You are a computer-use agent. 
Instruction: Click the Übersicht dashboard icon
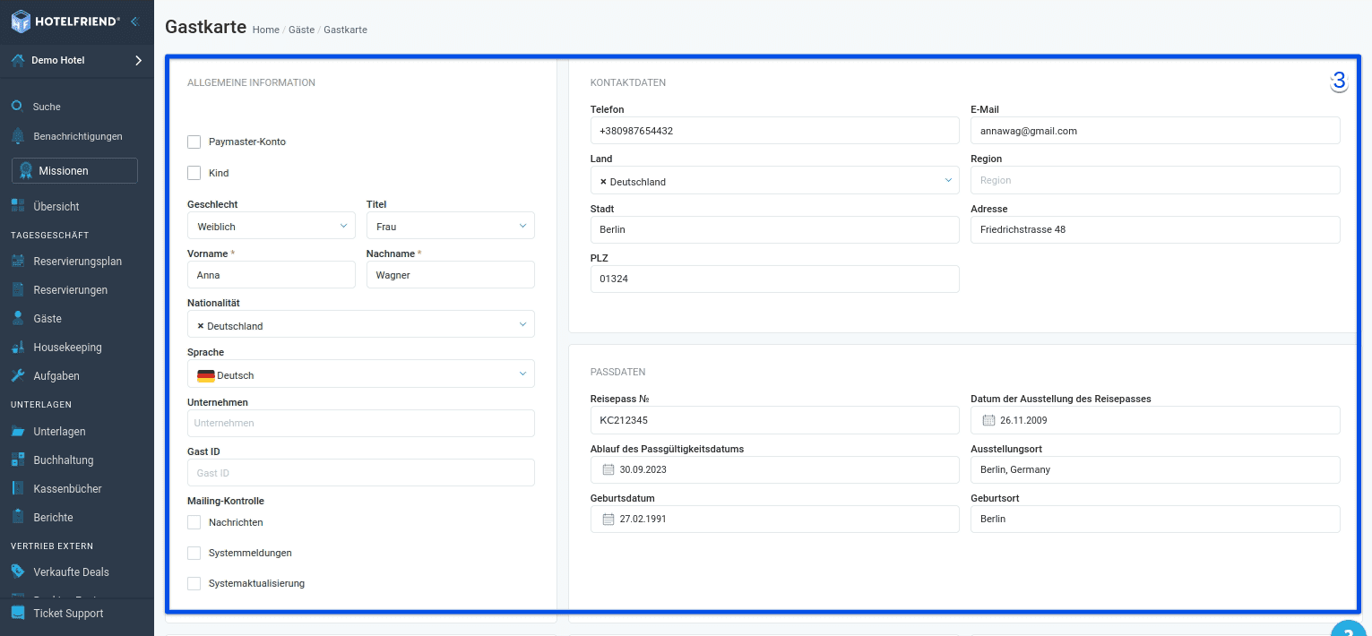18,206
